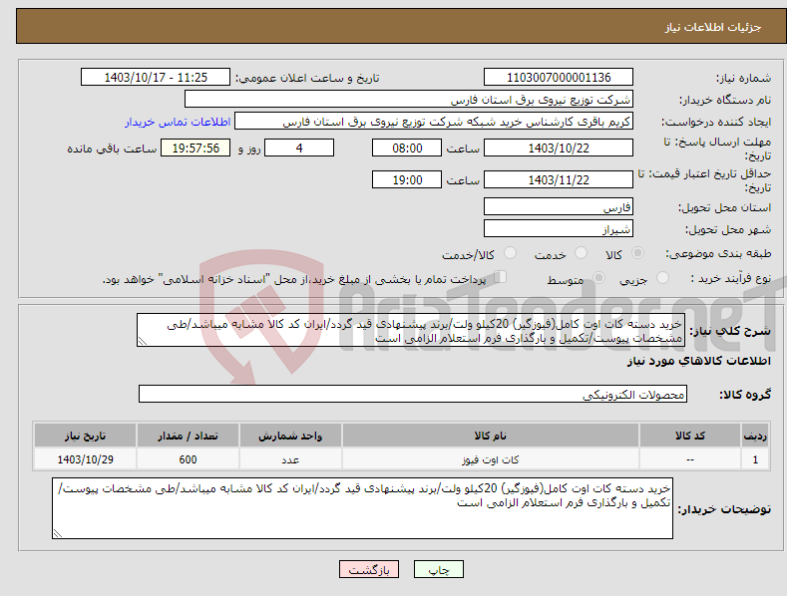Click the buyer name field شرکت توزیع نیروی برق
Viewport: 787px width, 596px height.
pos(409,100)
